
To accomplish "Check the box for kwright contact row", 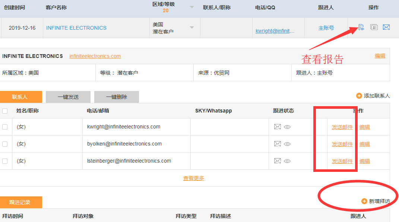I will click(5, 127).
